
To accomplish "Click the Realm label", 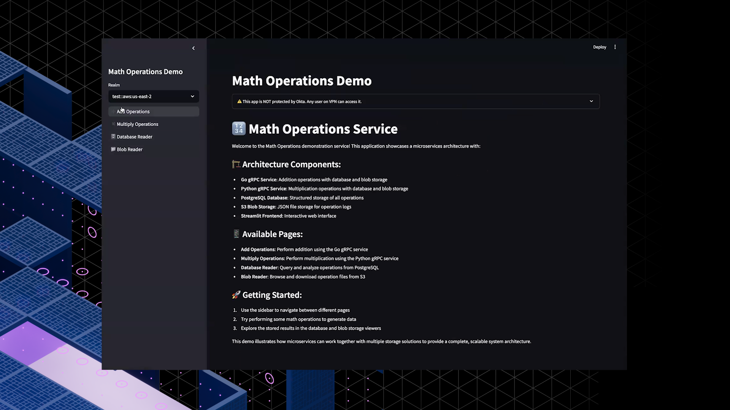I will point(114,85).
